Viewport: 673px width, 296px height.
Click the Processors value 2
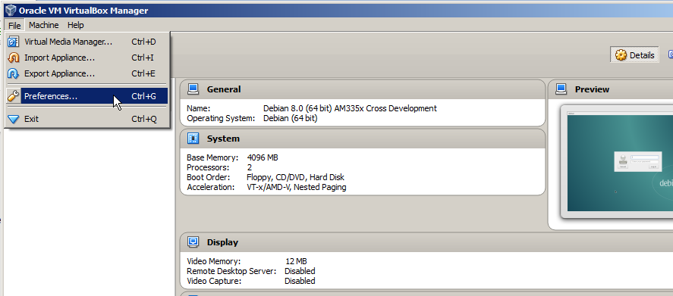(250, 167)
